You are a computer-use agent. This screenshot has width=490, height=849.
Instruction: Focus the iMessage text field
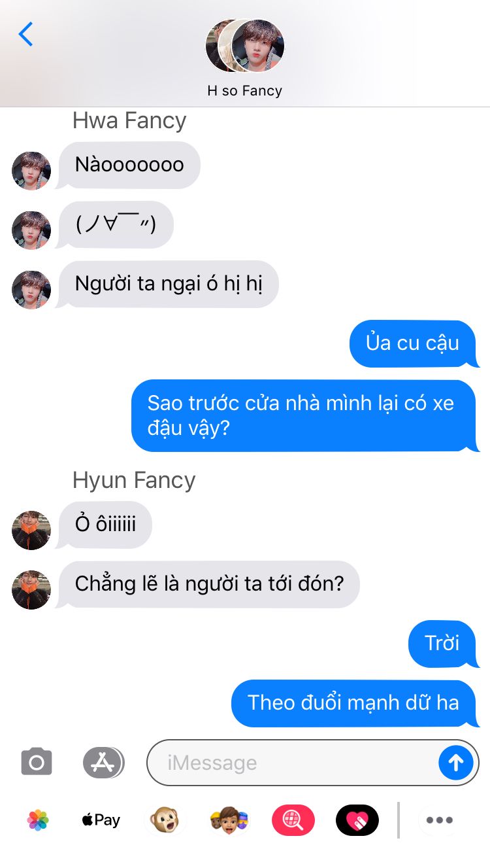(x=293, y=763)
